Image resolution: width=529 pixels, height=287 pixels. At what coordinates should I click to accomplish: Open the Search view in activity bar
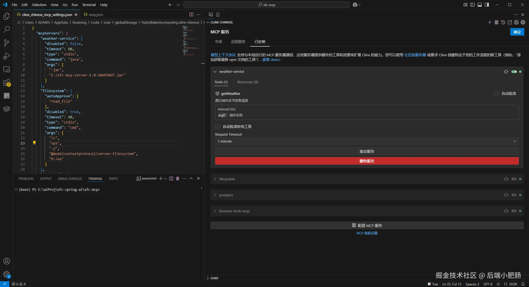coord(7,29)
